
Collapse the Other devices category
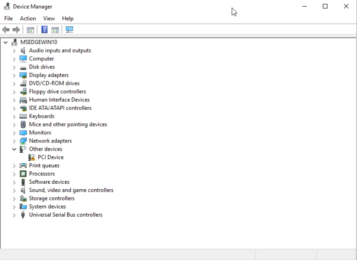(x=14, y=149)
